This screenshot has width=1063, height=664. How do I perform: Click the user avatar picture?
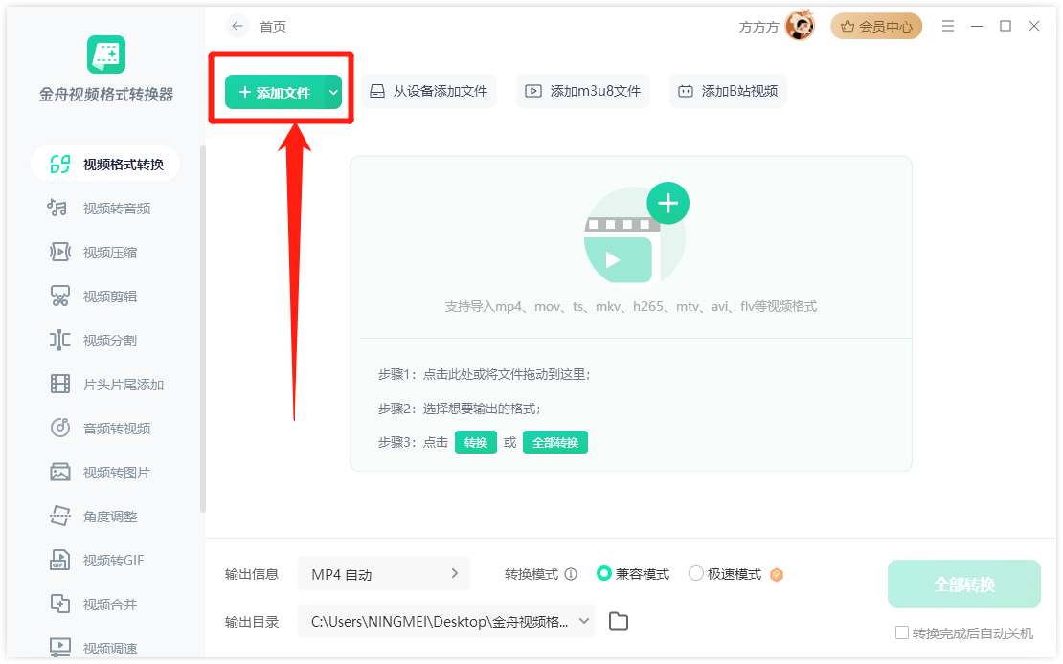[x=800, y=26]
